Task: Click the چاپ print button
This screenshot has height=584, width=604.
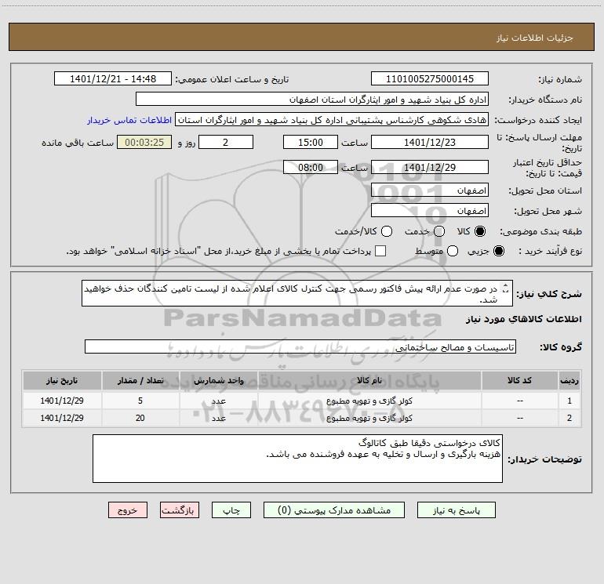Action: [x=231, y=510]
